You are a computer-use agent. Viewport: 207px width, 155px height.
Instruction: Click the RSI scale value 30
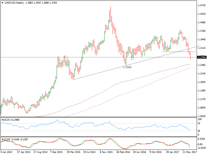pyautogui.click(x=199, y=131)
